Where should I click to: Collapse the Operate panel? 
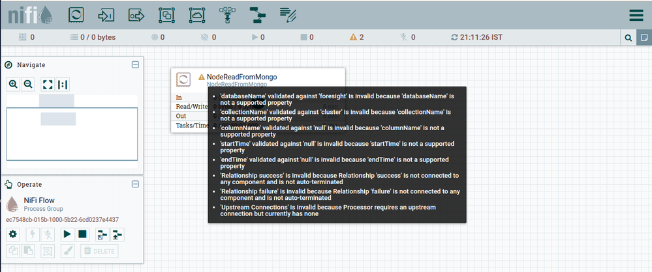(x=135, y=184)
